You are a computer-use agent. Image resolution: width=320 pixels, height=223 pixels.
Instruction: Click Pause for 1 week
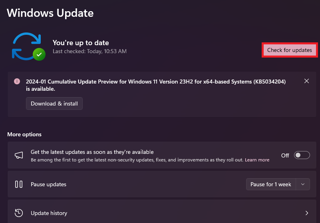[x=271, y=184]
